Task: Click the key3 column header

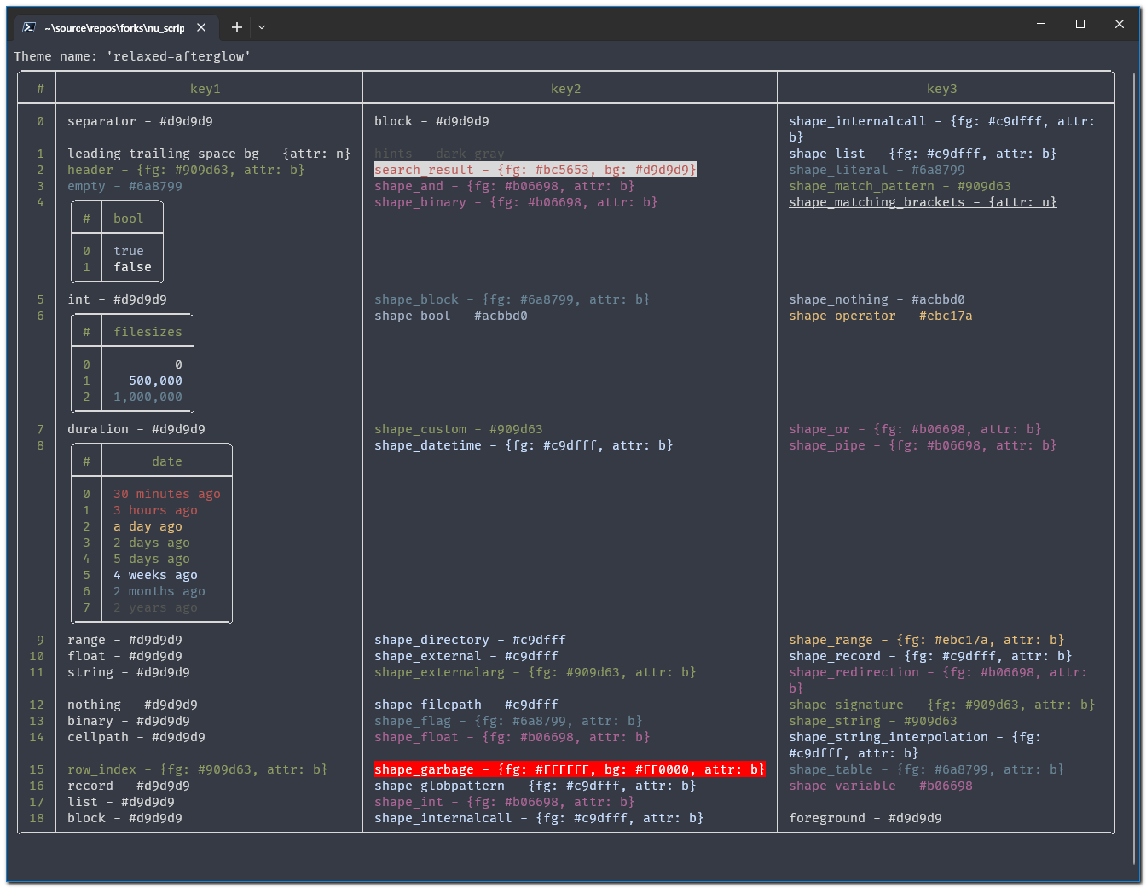Action: [942, 89]
